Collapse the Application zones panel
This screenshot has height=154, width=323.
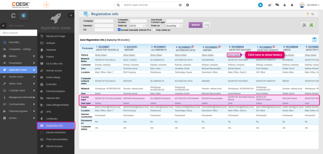[71, 15]
